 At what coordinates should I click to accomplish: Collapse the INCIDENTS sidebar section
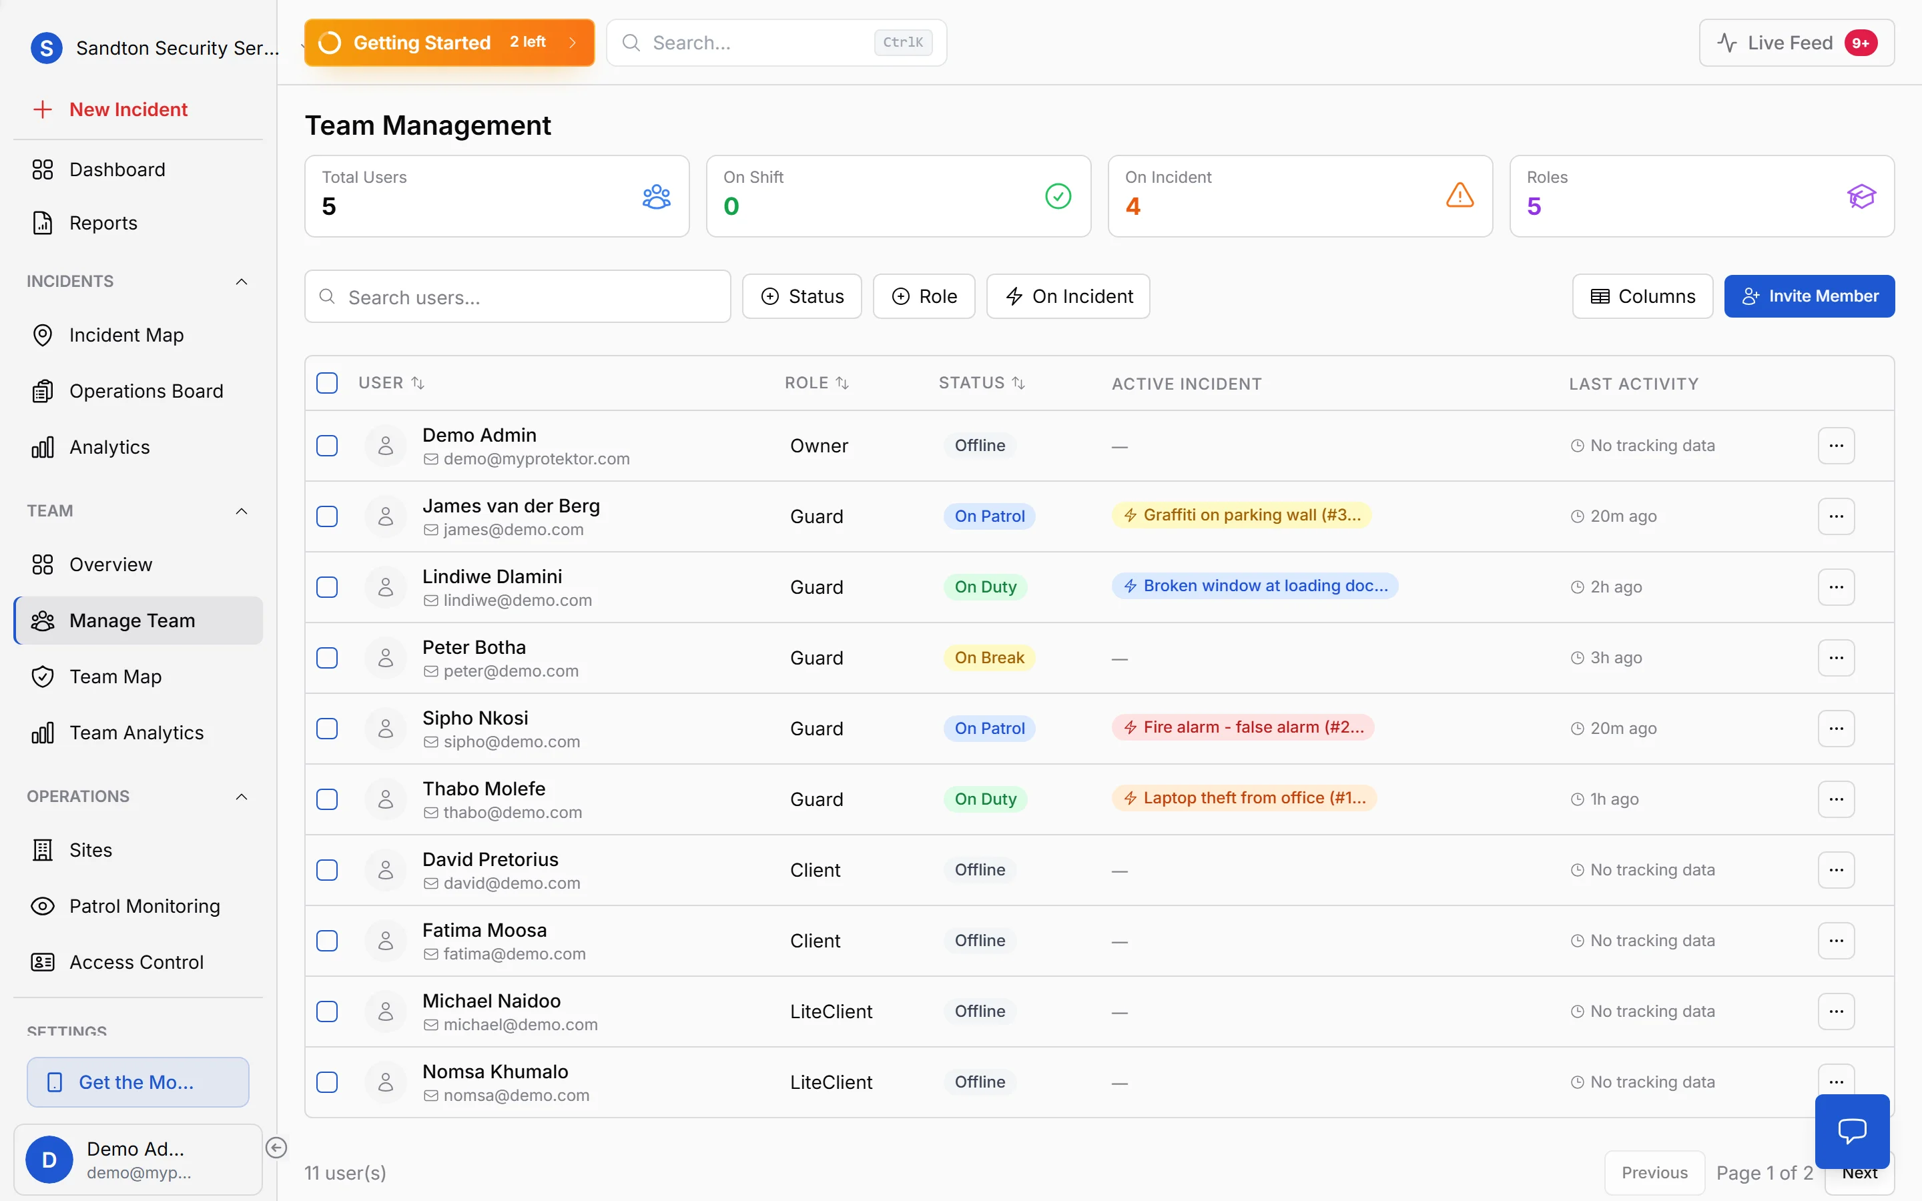(242, 281)
